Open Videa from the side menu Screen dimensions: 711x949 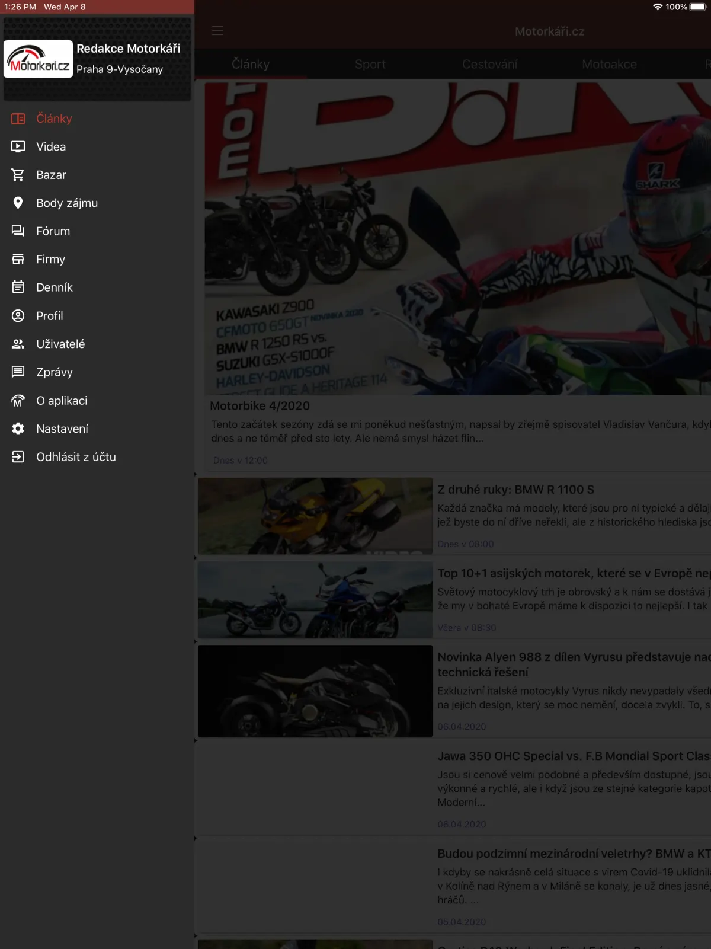tap(97, 146)
